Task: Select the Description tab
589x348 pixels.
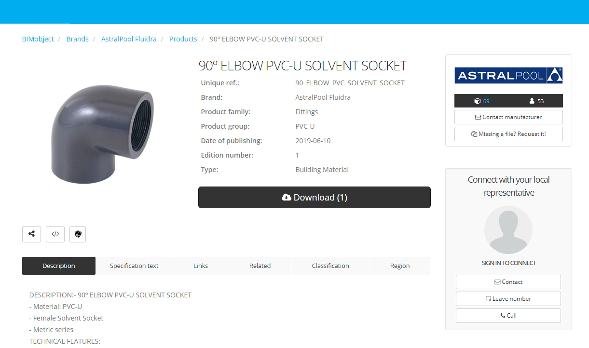Action: [x=59, y=266]
